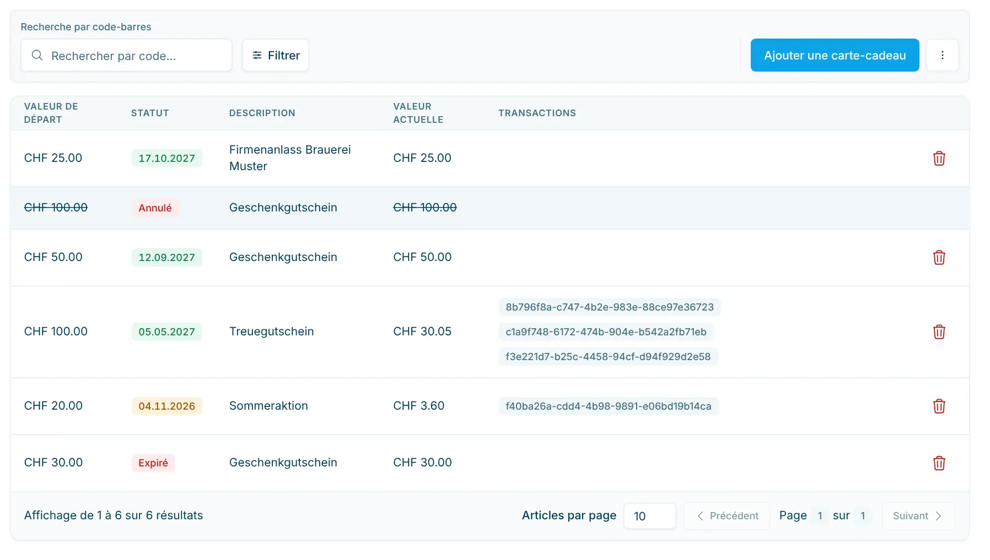Click the Transactions column header
Image resolution: width=990 pixels, height=560 pixels.
pyautogui.click(x=537, y=113)
